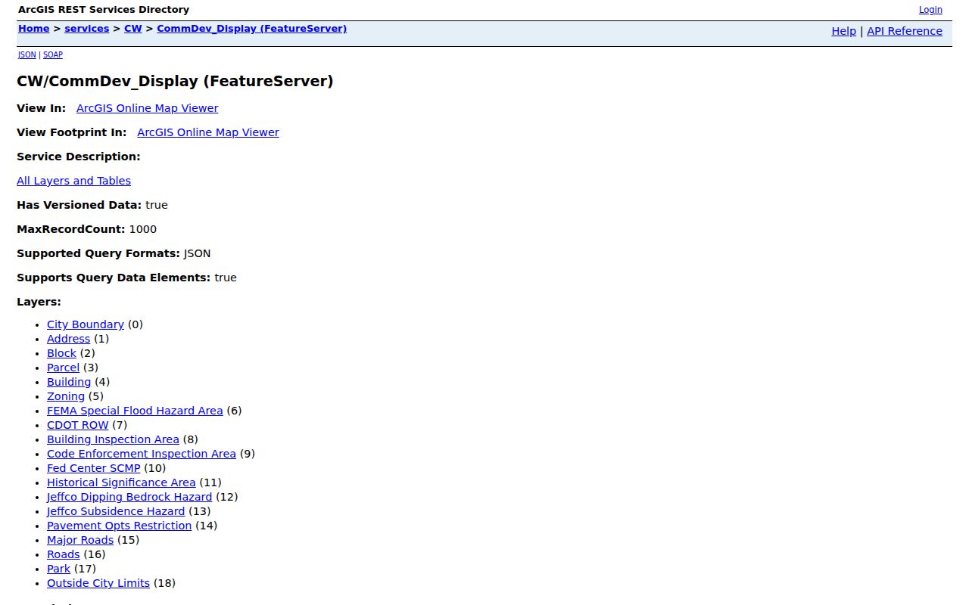Open the City Boundary layer
The height and width of the screenshot is (605, 969).
(x=86, y=324)
